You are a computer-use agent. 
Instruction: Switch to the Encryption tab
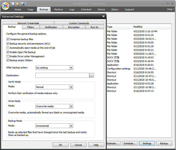point(74,27)
